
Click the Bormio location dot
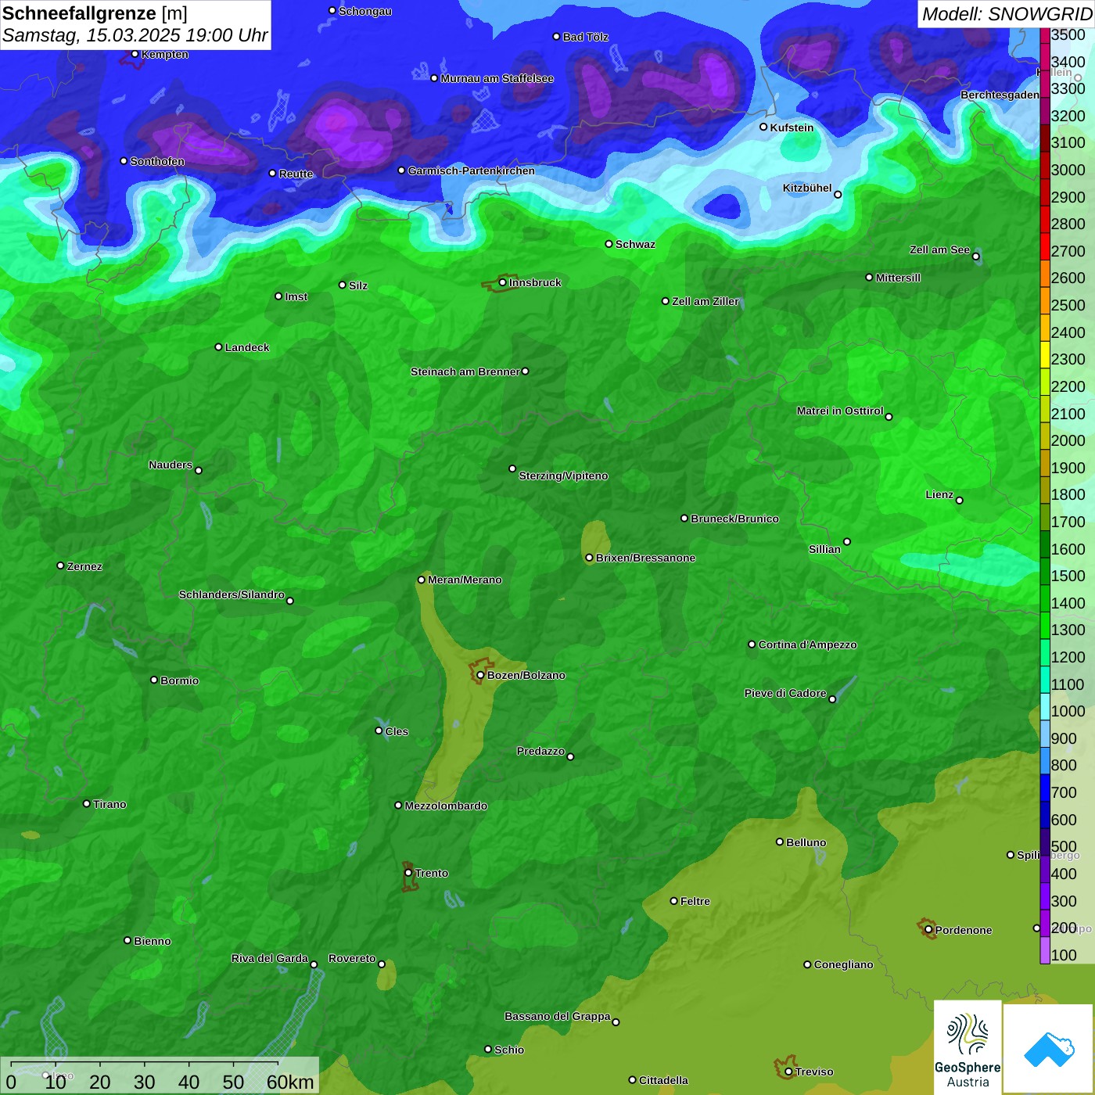pyautogui.click(x=154, y=680)
